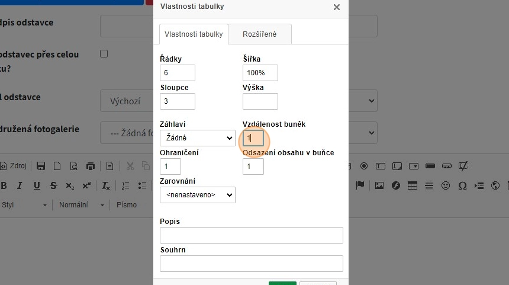Expand the Normální format dropdown
The image size is (509, 285).
[80, 204]
